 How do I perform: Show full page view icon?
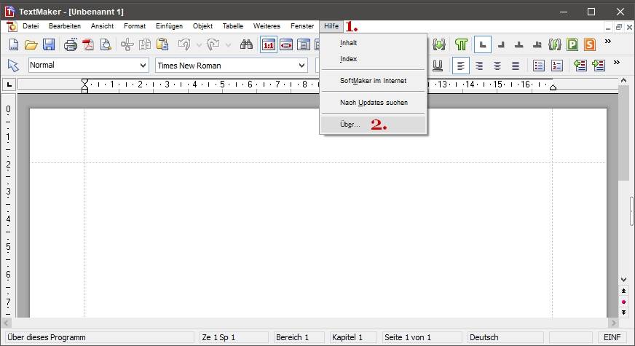pyautogui.click(x=304, y=45)
